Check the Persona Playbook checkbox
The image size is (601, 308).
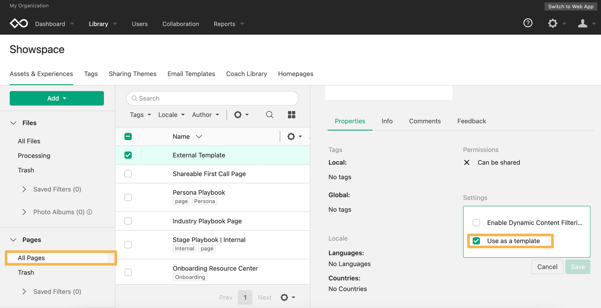tap(128, 197)
